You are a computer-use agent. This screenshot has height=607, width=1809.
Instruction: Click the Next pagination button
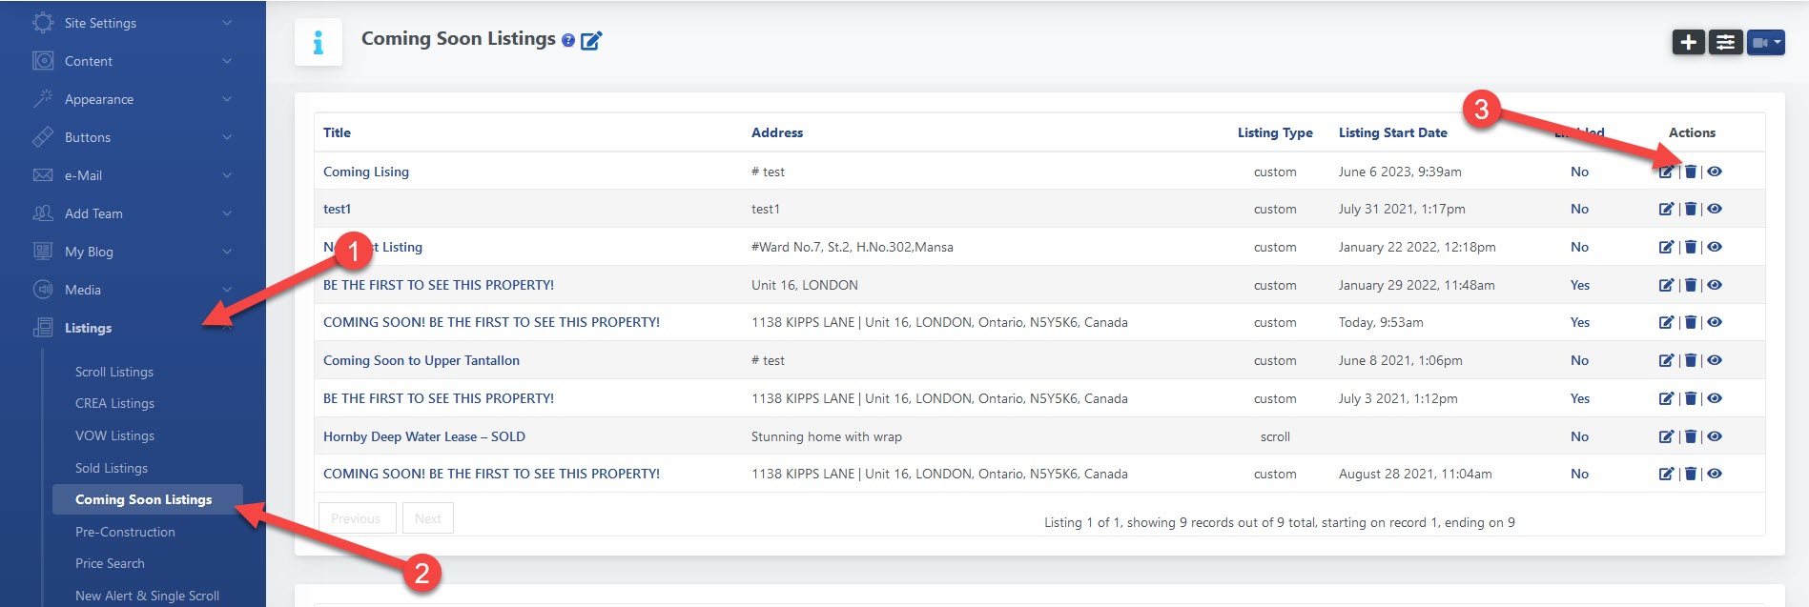point(427,518)
